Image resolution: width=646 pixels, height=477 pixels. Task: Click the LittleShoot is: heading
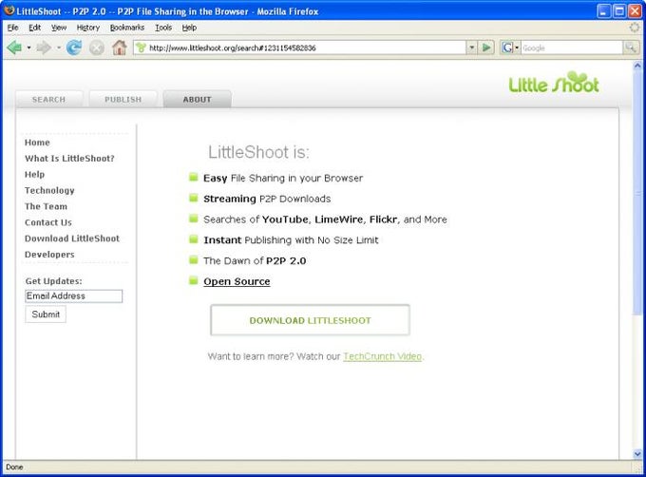pos(258,152)
